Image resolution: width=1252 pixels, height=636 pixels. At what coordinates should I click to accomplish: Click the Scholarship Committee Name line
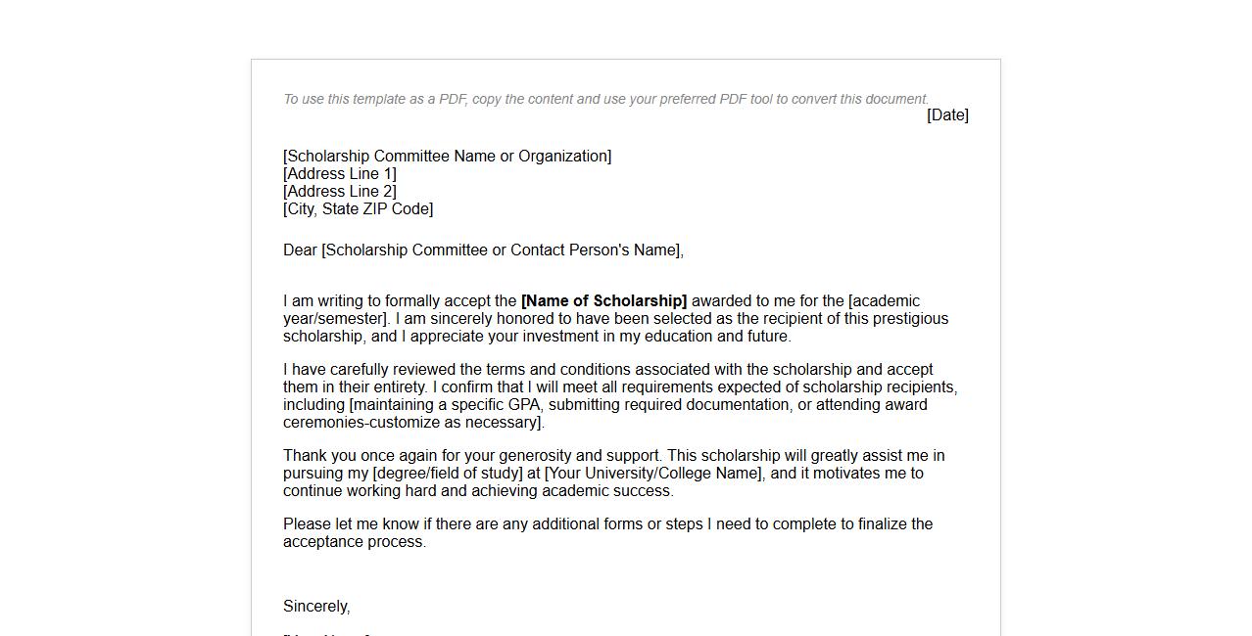[x=447, y=157]
